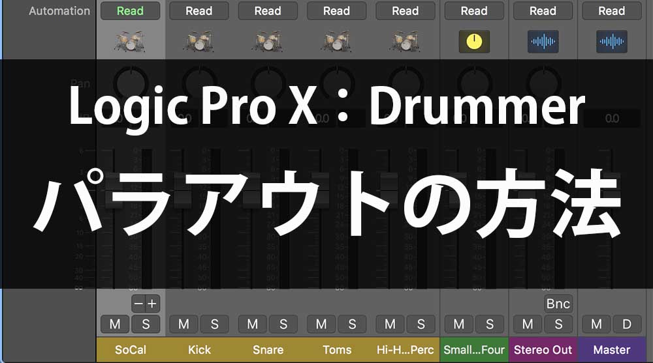Open Hi-H...Perc automation Read menu
653x363 pixels.
coord(406,11)
